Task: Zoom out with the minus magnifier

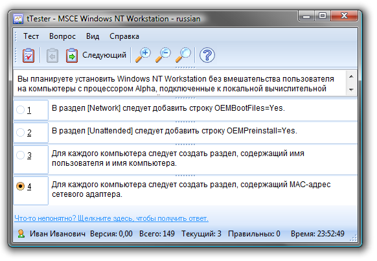Action: (x=163, y=55)
